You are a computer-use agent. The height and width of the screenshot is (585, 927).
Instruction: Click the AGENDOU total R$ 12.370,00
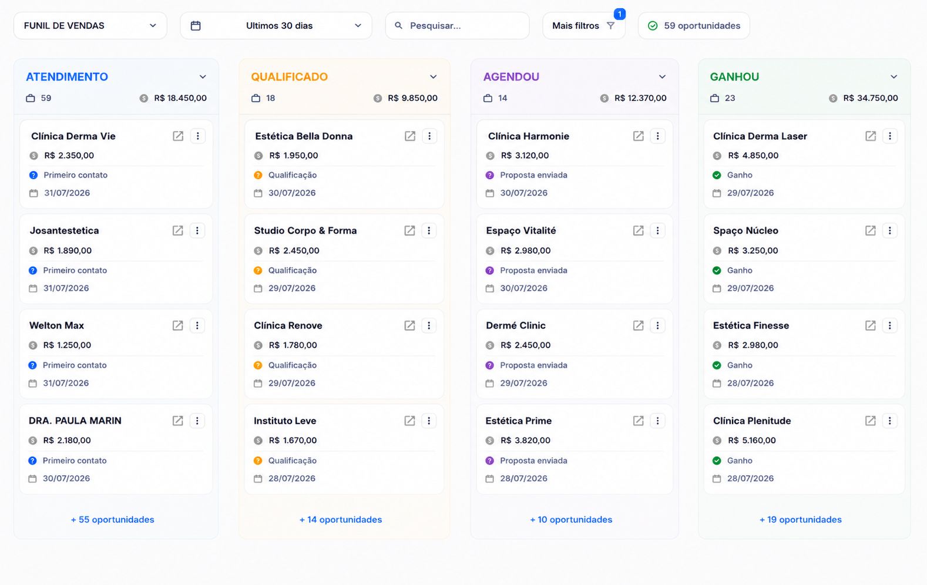pos(640,98)
